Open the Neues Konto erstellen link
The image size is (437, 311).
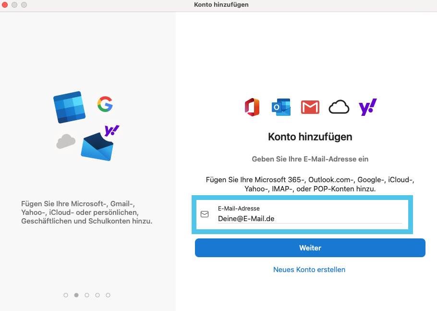coord(309,270)
